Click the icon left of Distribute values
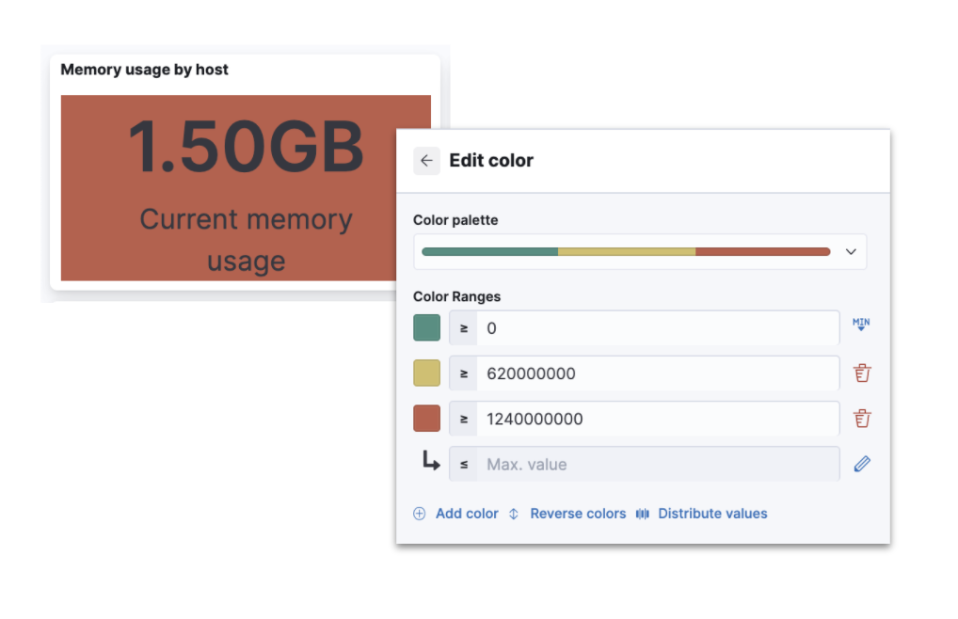 [x=643, y=514]
